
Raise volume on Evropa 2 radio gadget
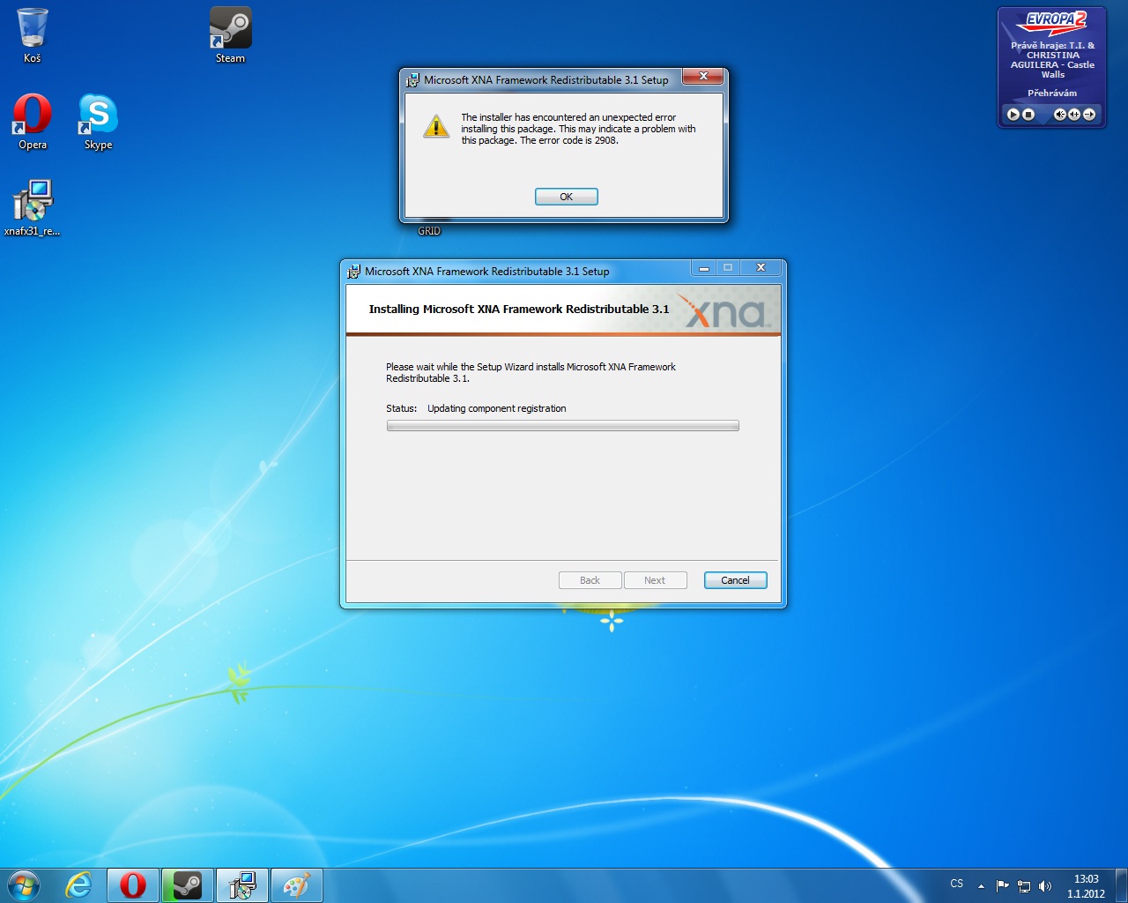(x=1074, y=114)
